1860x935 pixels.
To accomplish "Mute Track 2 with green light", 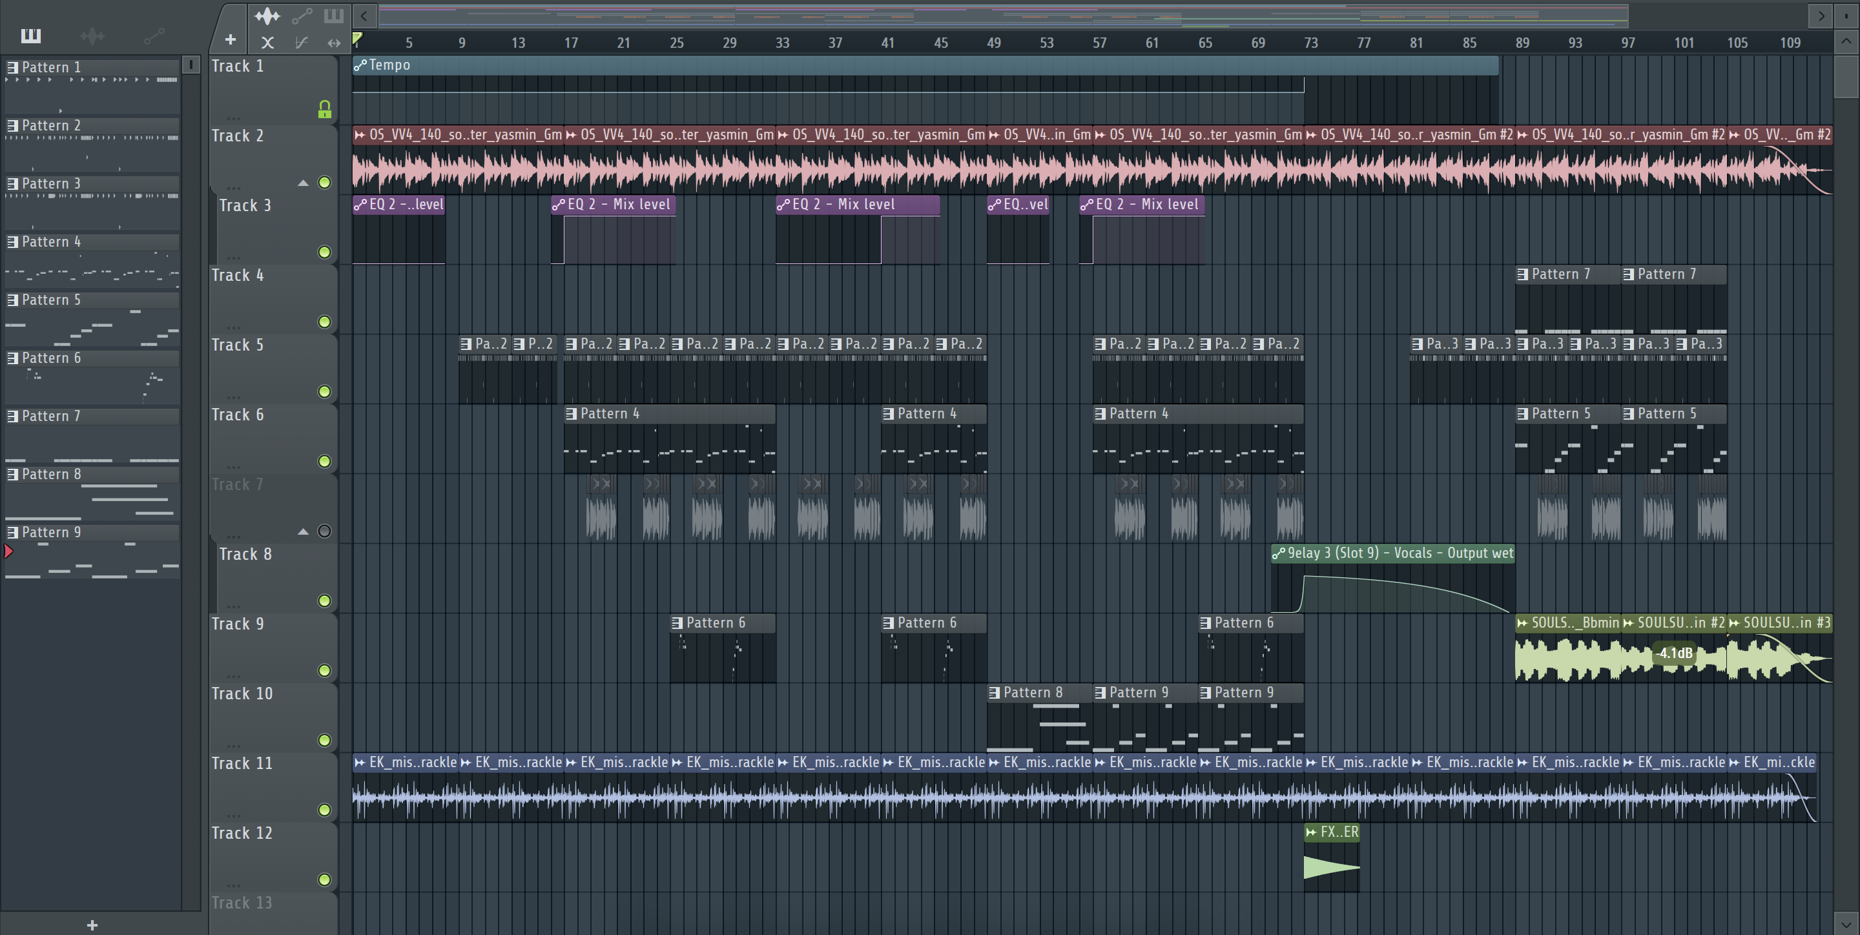I will click(x=325, y=183).
